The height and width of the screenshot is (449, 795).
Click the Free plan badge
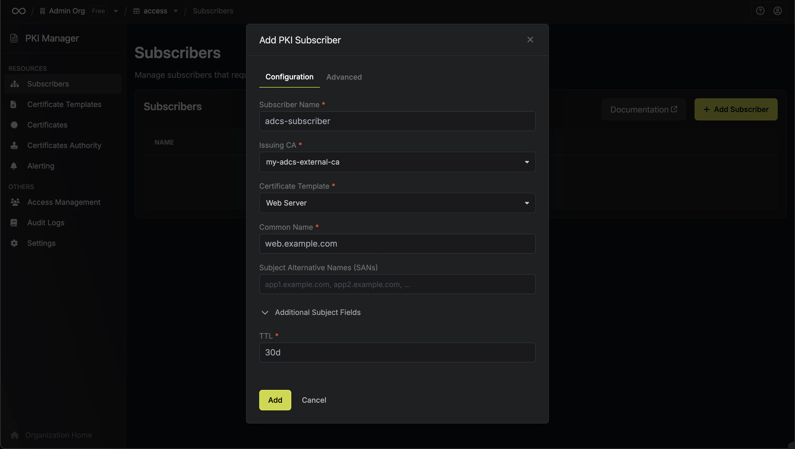98,11
